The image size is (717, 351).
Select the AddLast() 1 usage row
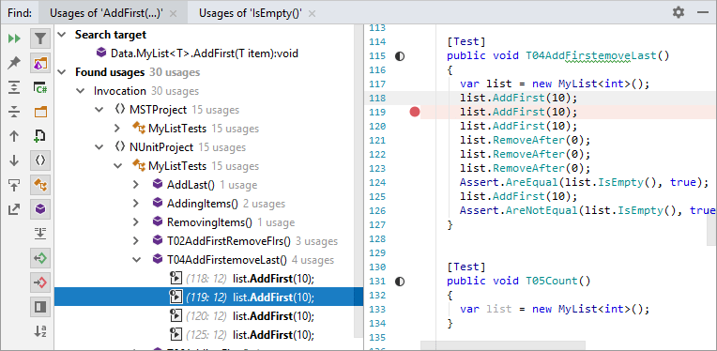[x=208, y=185]
